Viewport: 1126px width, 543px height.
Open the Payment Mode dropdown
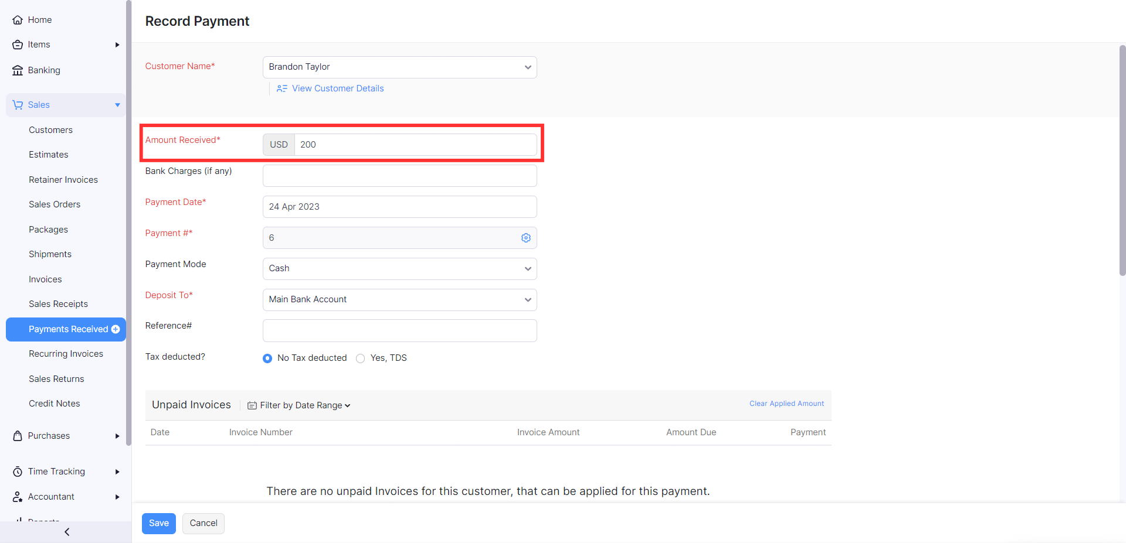tap(399, 269)
